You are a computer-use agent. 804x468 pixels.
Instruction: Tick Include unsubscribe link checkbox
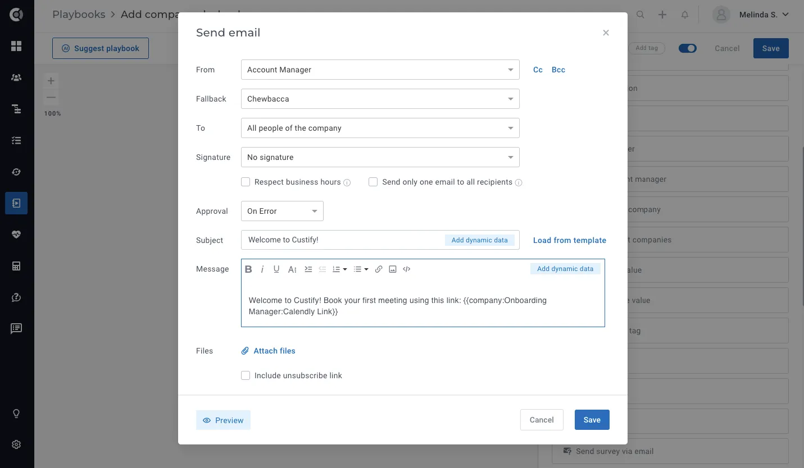pyautogui.click(x=246, y=375)
